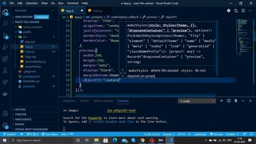Viewport: 256px width, 144px height.
Task: Expand the Maven section
Action: tap(20, 124)
